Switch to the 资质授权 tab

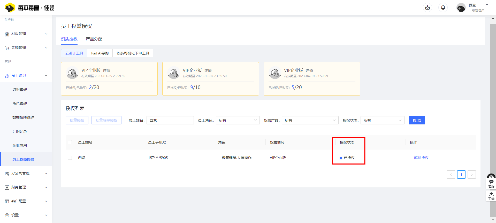click(x=69, y=39)
